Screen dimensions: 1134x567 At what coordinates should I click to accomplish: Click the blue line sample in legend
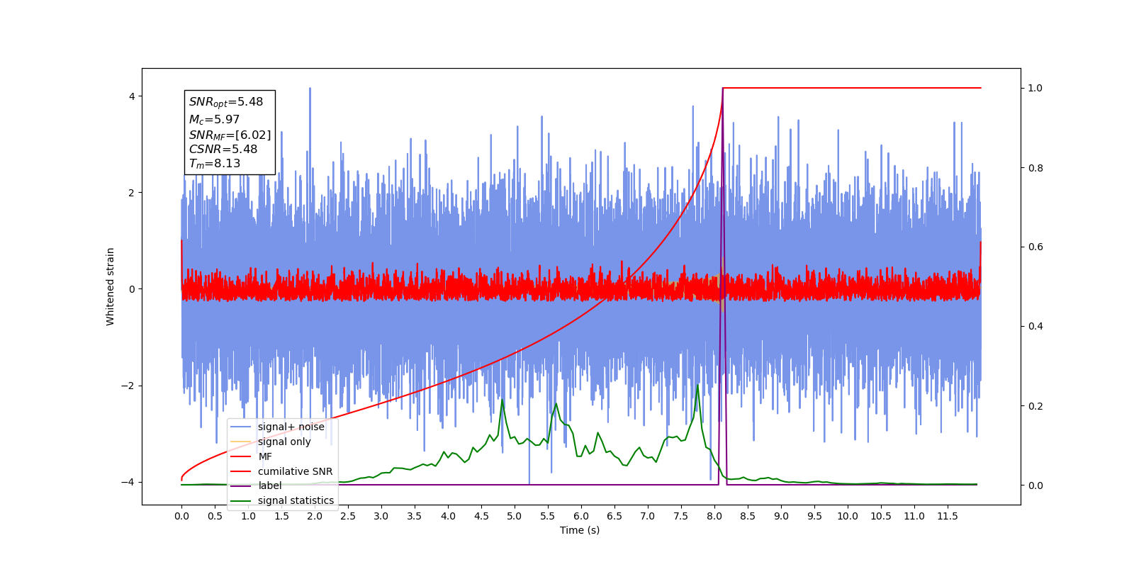[x=241, y=427]
